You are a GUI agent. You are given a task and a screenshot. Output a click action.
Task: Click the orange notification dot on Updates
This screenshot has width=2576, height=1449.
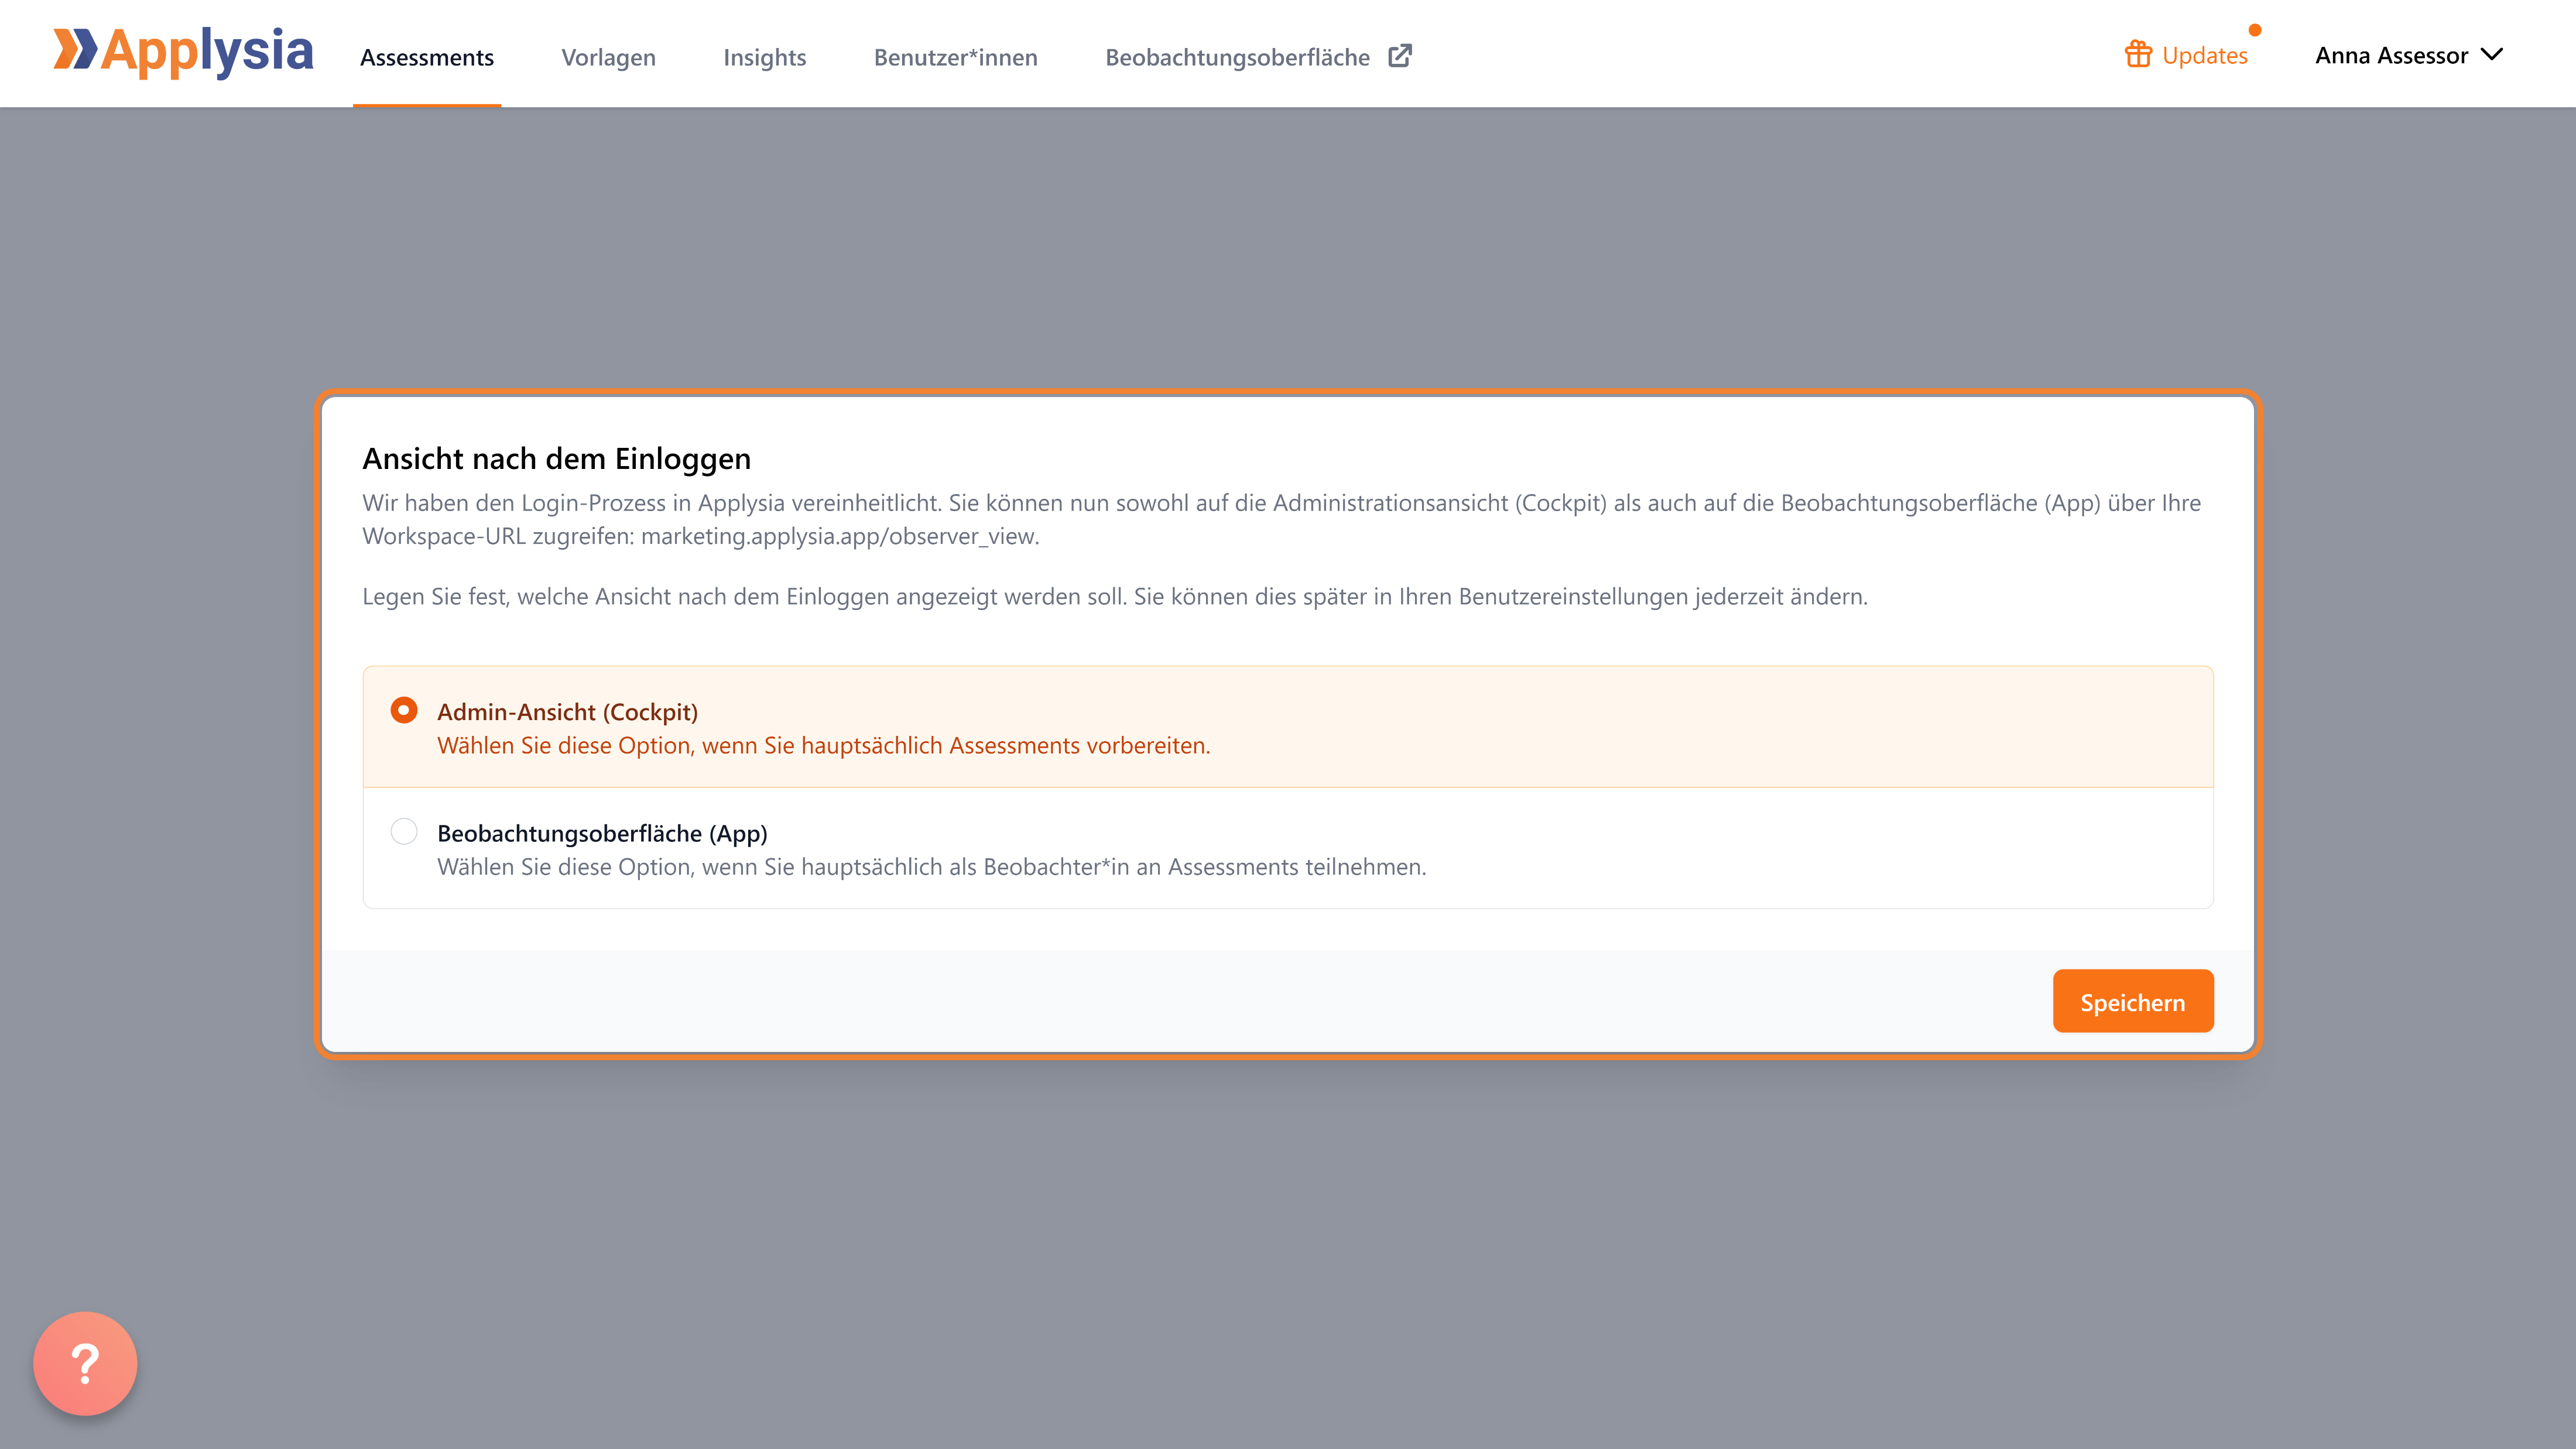[2255, 30]
